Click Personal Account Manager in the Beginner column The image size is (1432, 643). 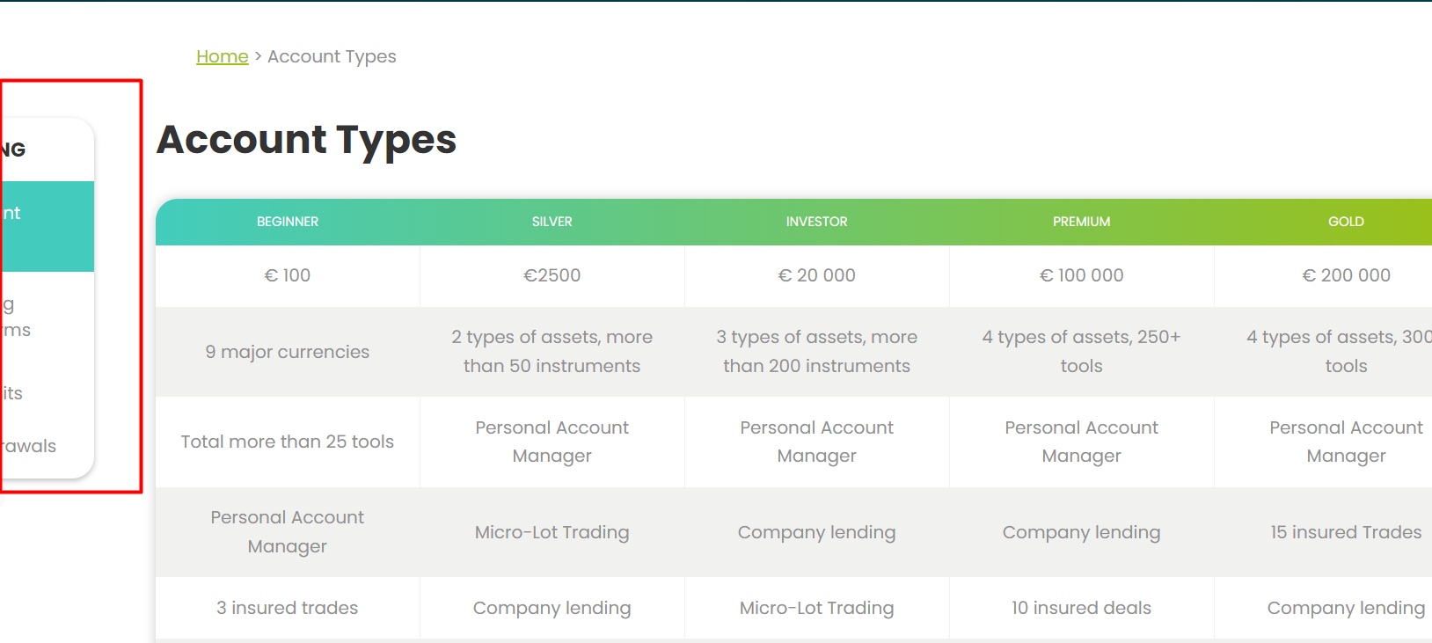click(288, 531)
